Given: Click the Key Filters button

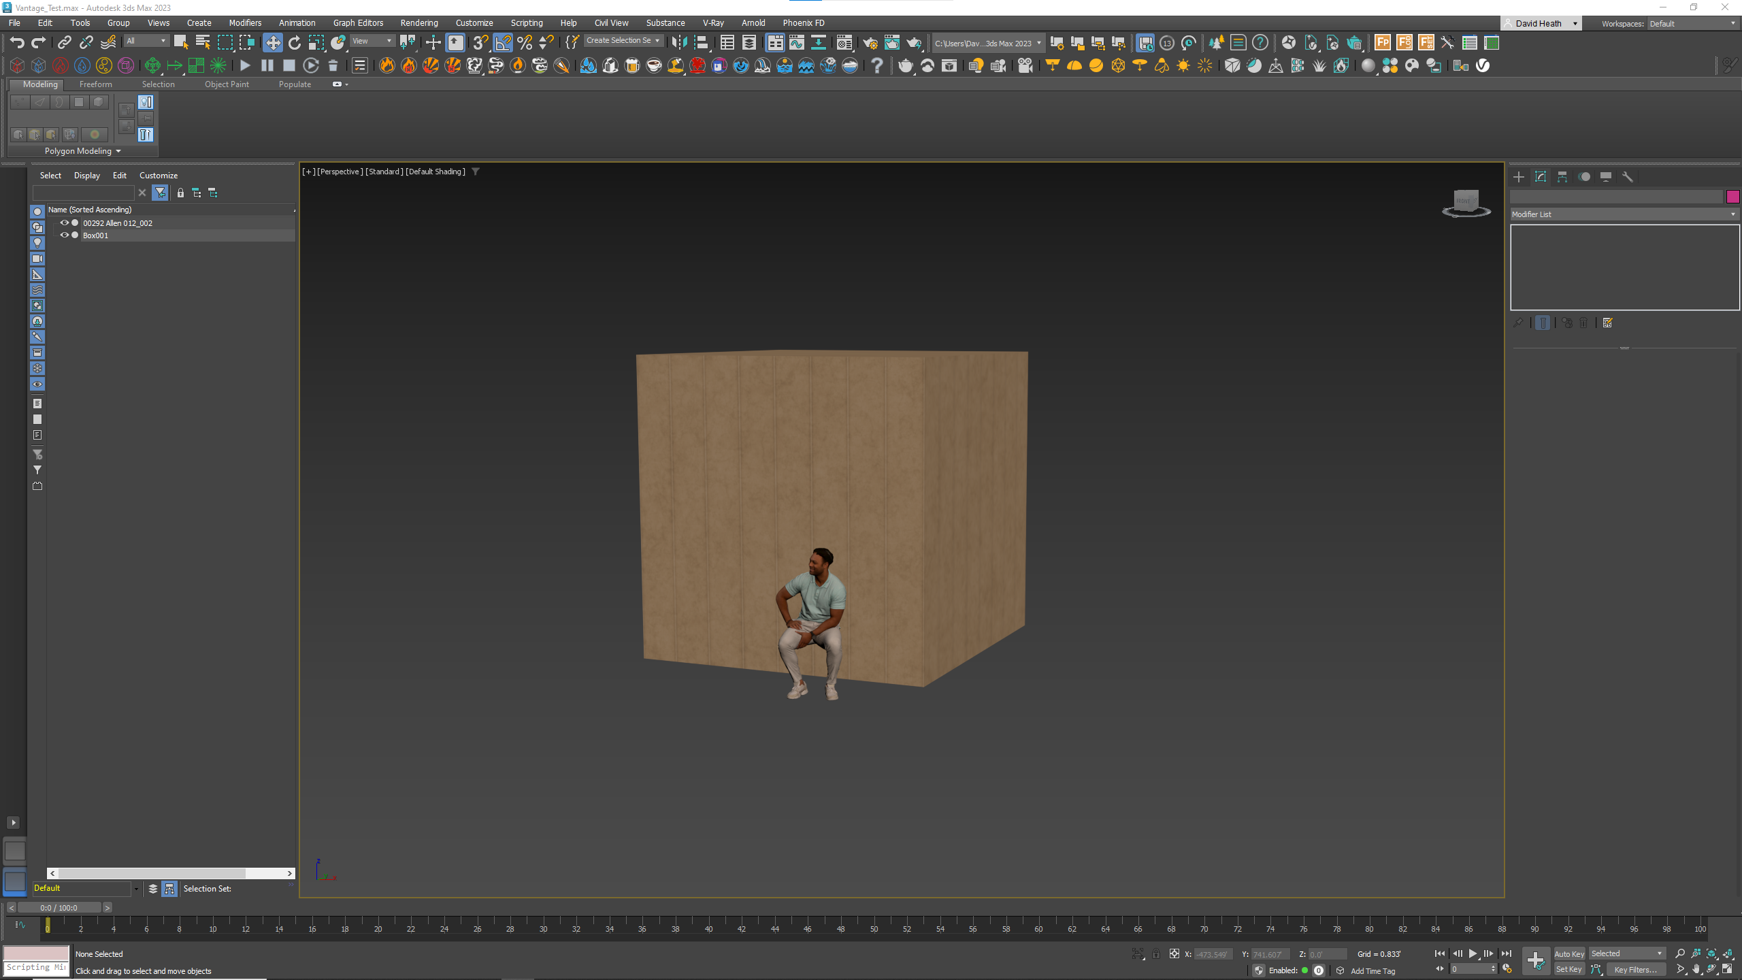Looking at the screenshot, I should point(1635,970).
